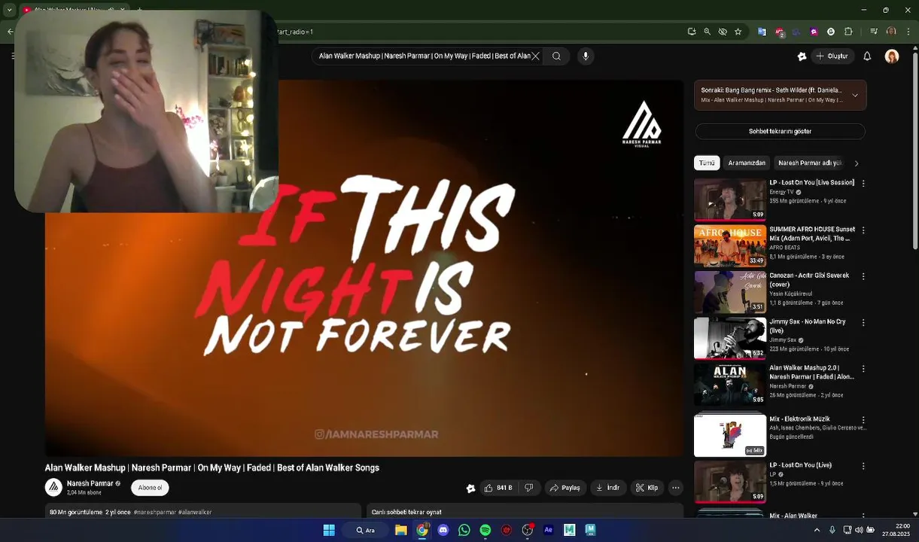Open Alan Walker Mashup 2.0 thumbnail
This screenshot has width=919, height=542.
[x=730, y=385]
